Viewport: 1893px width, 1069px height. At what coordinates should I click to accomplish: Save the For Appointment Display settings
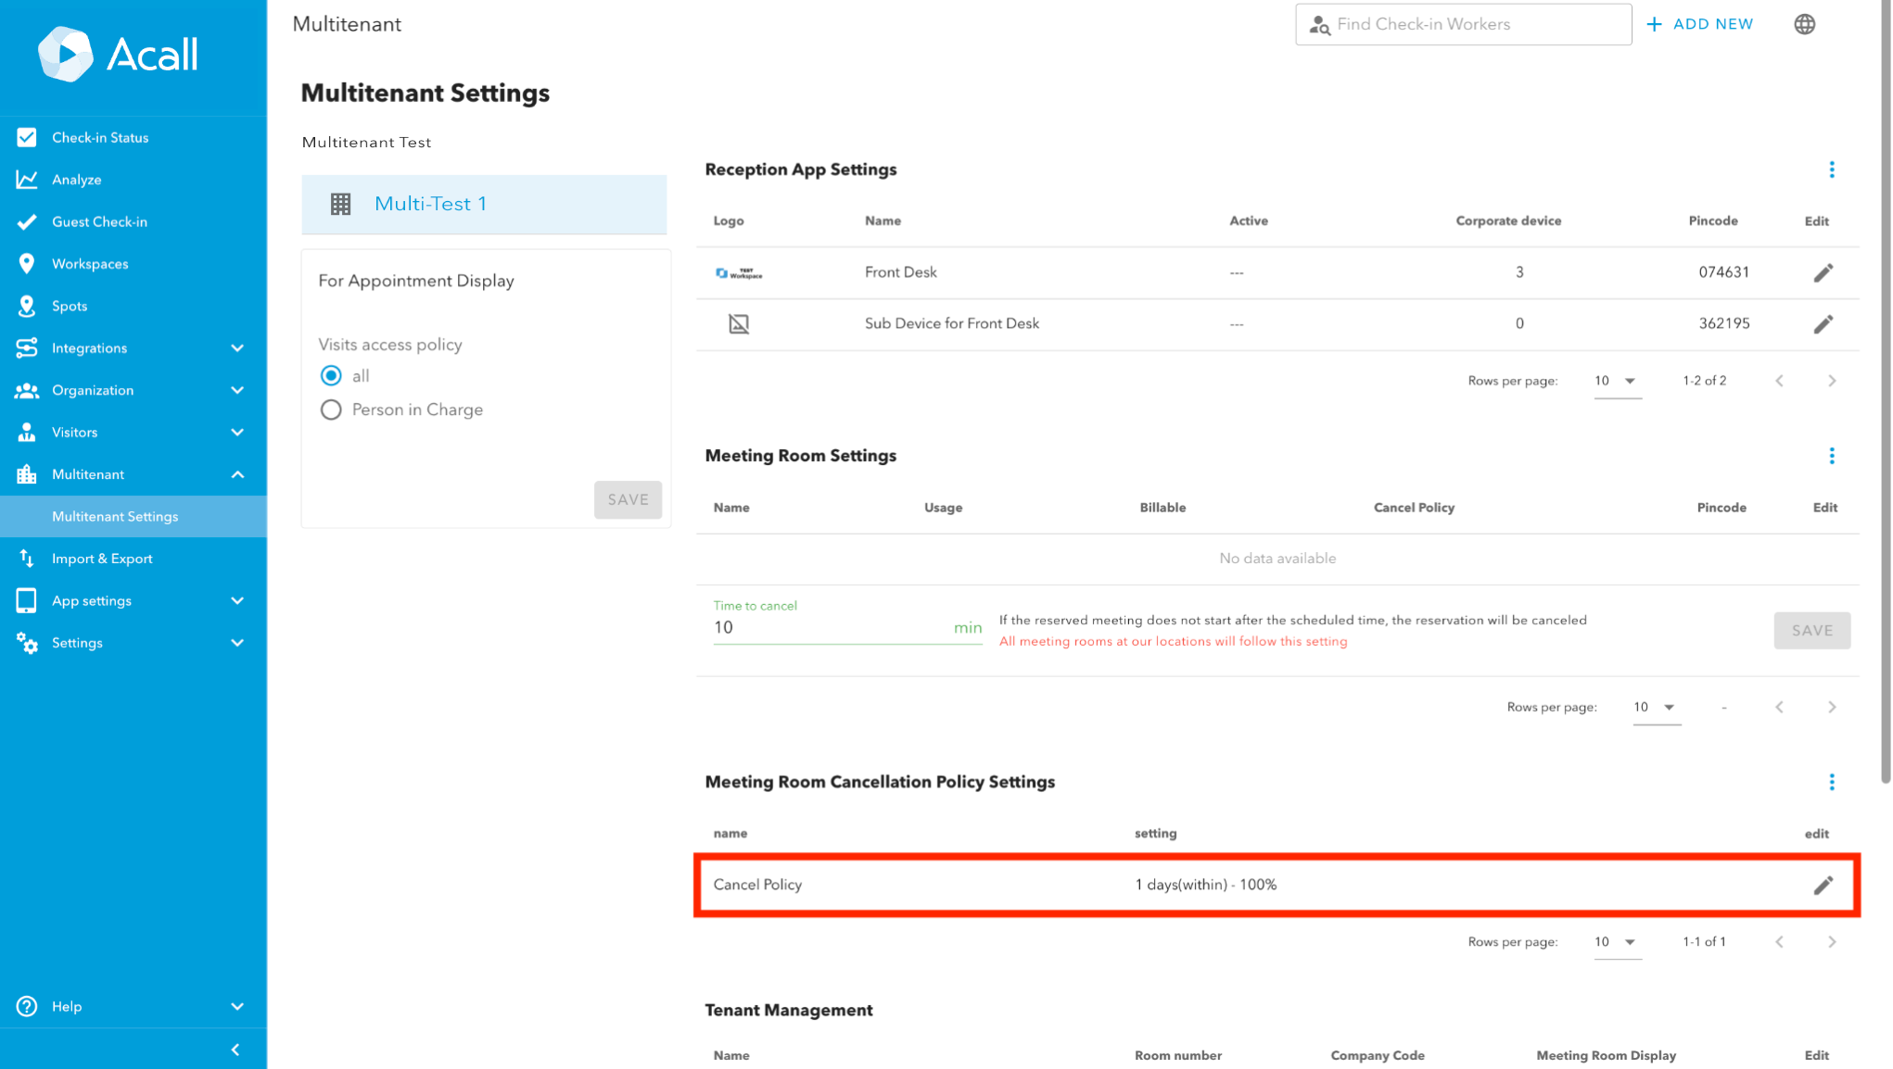tap(628, 499)
